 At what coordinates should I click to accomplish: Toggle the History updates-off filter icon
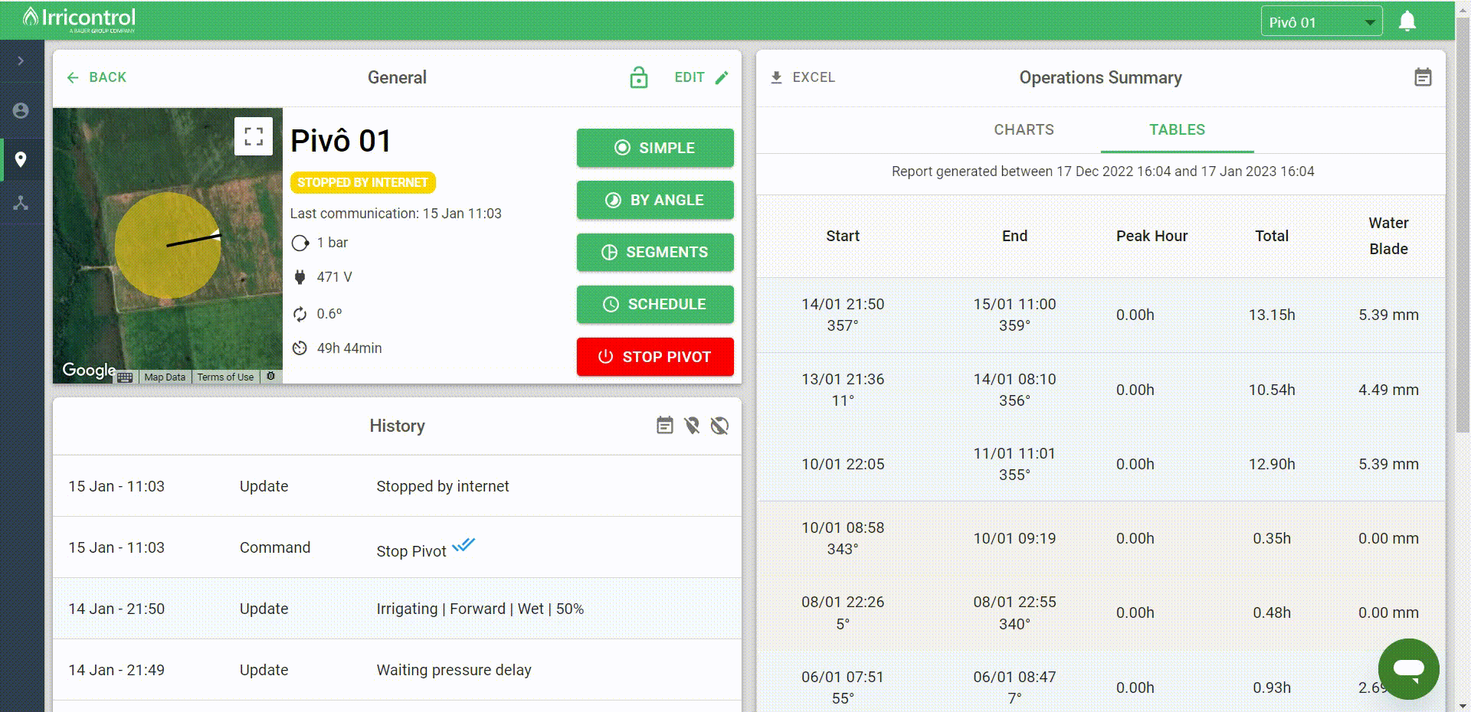[719, 426]
